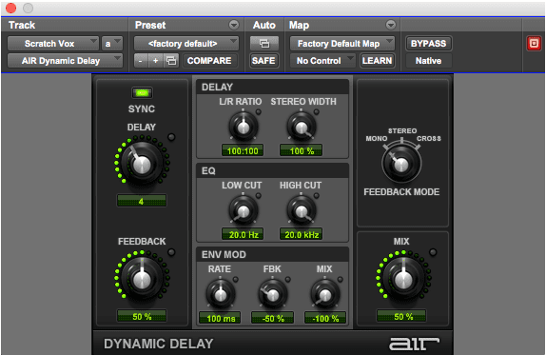Open the preset settings librarian icon

(171, 61)
